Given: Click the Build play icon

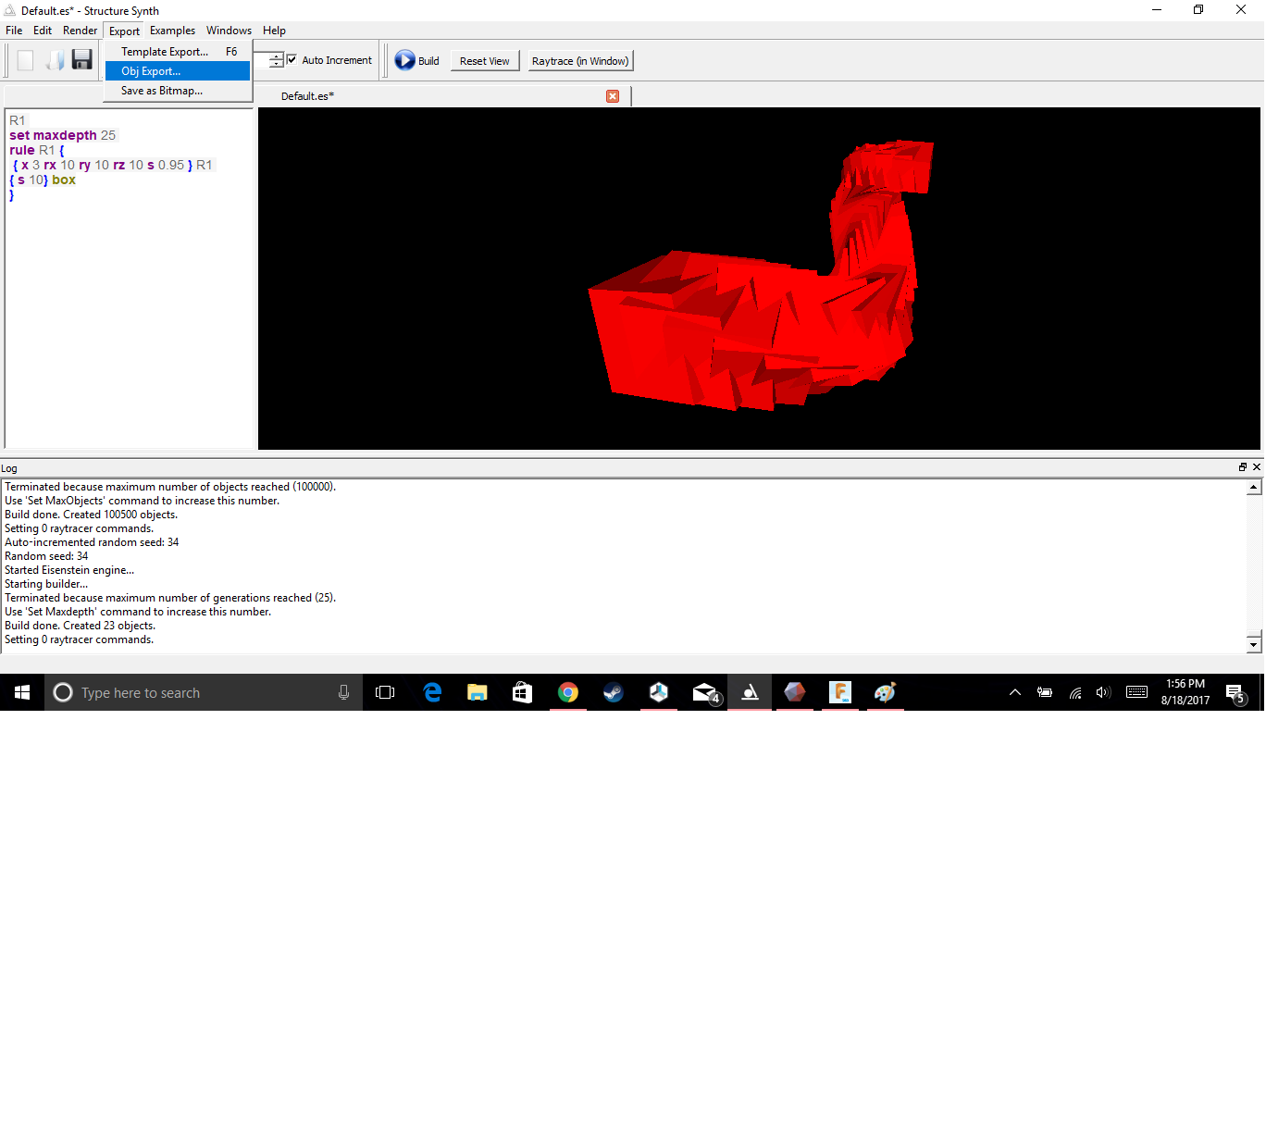Looking at the screenshot, I should (x=404, y=60).
